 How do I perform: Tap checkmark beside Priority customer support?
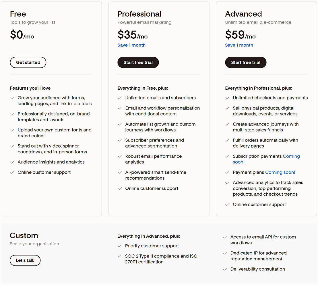click(x=120, y=246)
